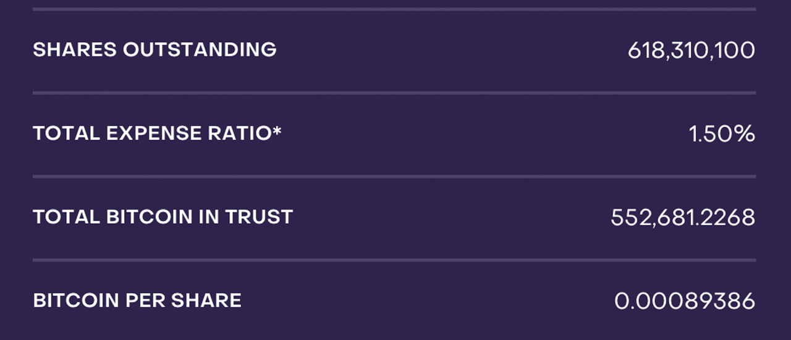Select the 618,310,100 shares value
The image size is (791, 340).
tap(691, 50)
